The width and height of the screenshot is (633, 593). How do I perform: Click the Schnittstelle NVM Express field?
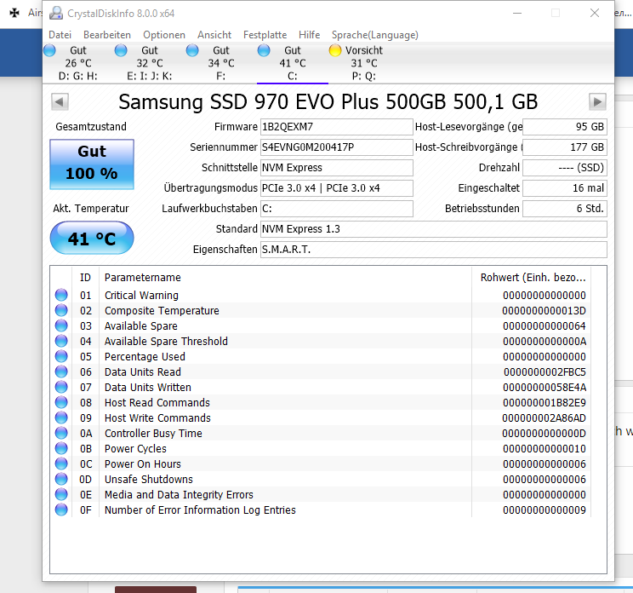pos(337,168)
